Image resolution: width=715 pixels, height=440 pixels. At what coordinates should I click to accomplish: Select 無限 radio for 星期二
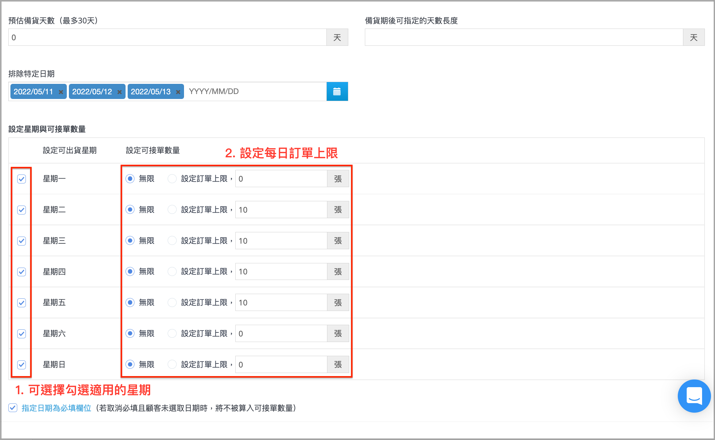coord(130,210)
